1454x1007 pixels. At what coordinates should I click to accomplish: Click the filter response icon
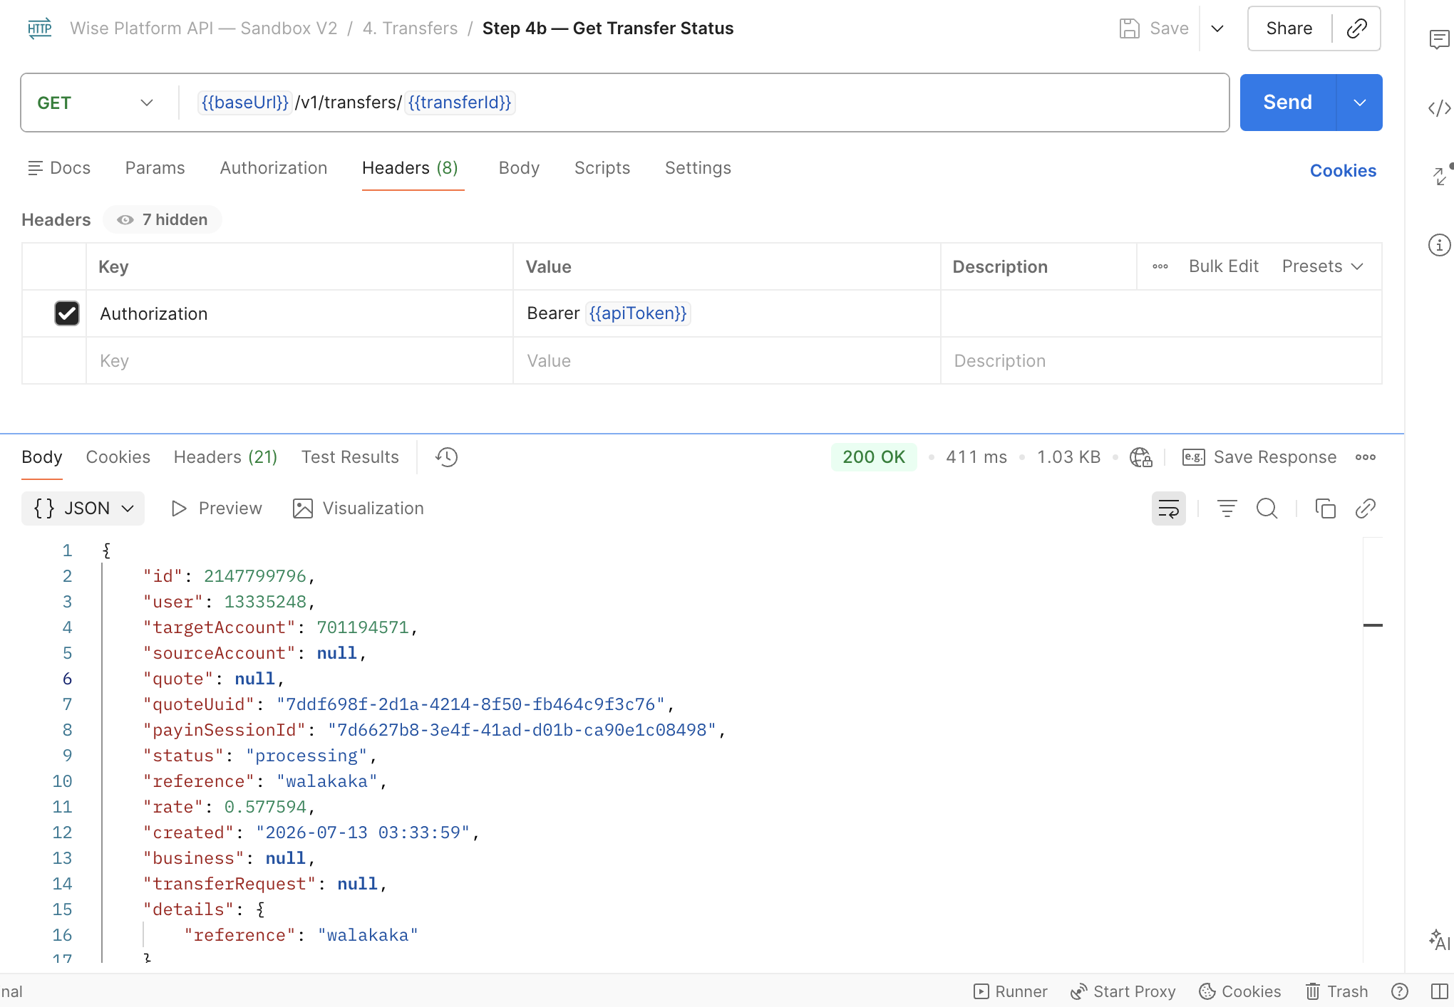click(x=1227, y=508)
